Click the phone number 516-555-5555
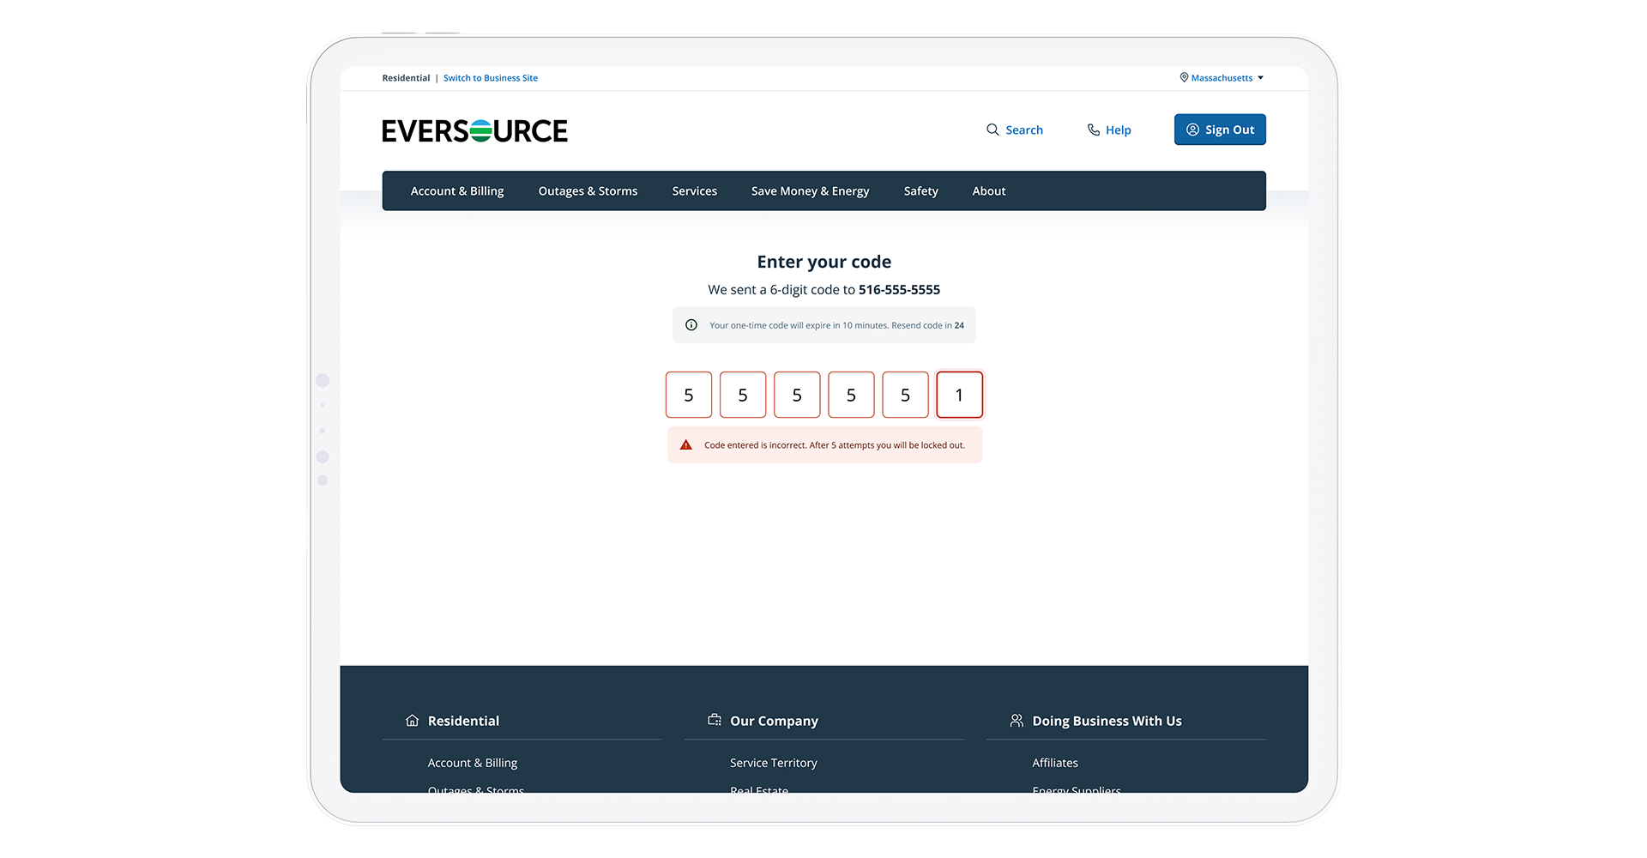Viewport: 1647px width, 858px height. (899, 289)
